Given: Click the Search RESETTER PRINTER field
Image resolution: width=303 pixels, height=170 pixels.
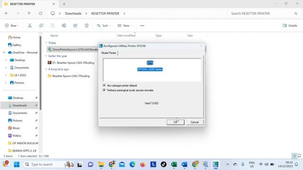Looking at the screenshot, I should 264,14.
